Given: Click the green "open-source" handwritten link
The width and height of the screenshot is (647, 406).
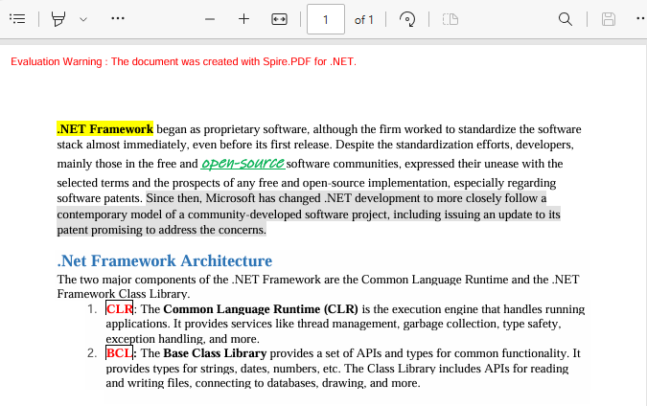Looking at the screenshot, I should coord(243,163).
